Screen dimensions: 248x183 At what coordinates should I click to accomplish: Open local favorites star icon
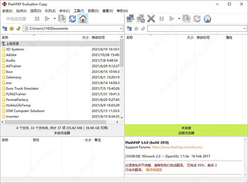point(12,29)
